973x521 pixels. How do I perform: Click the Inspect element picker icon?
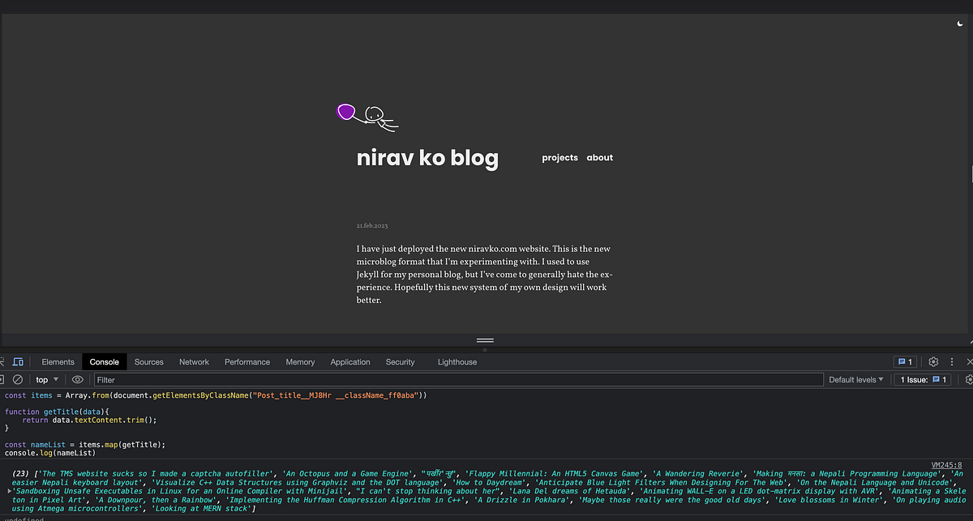[x=5, y=361]
